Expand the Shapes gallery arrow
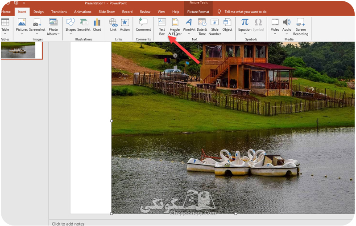Screen dimensions: 356x226 point(70,34)
